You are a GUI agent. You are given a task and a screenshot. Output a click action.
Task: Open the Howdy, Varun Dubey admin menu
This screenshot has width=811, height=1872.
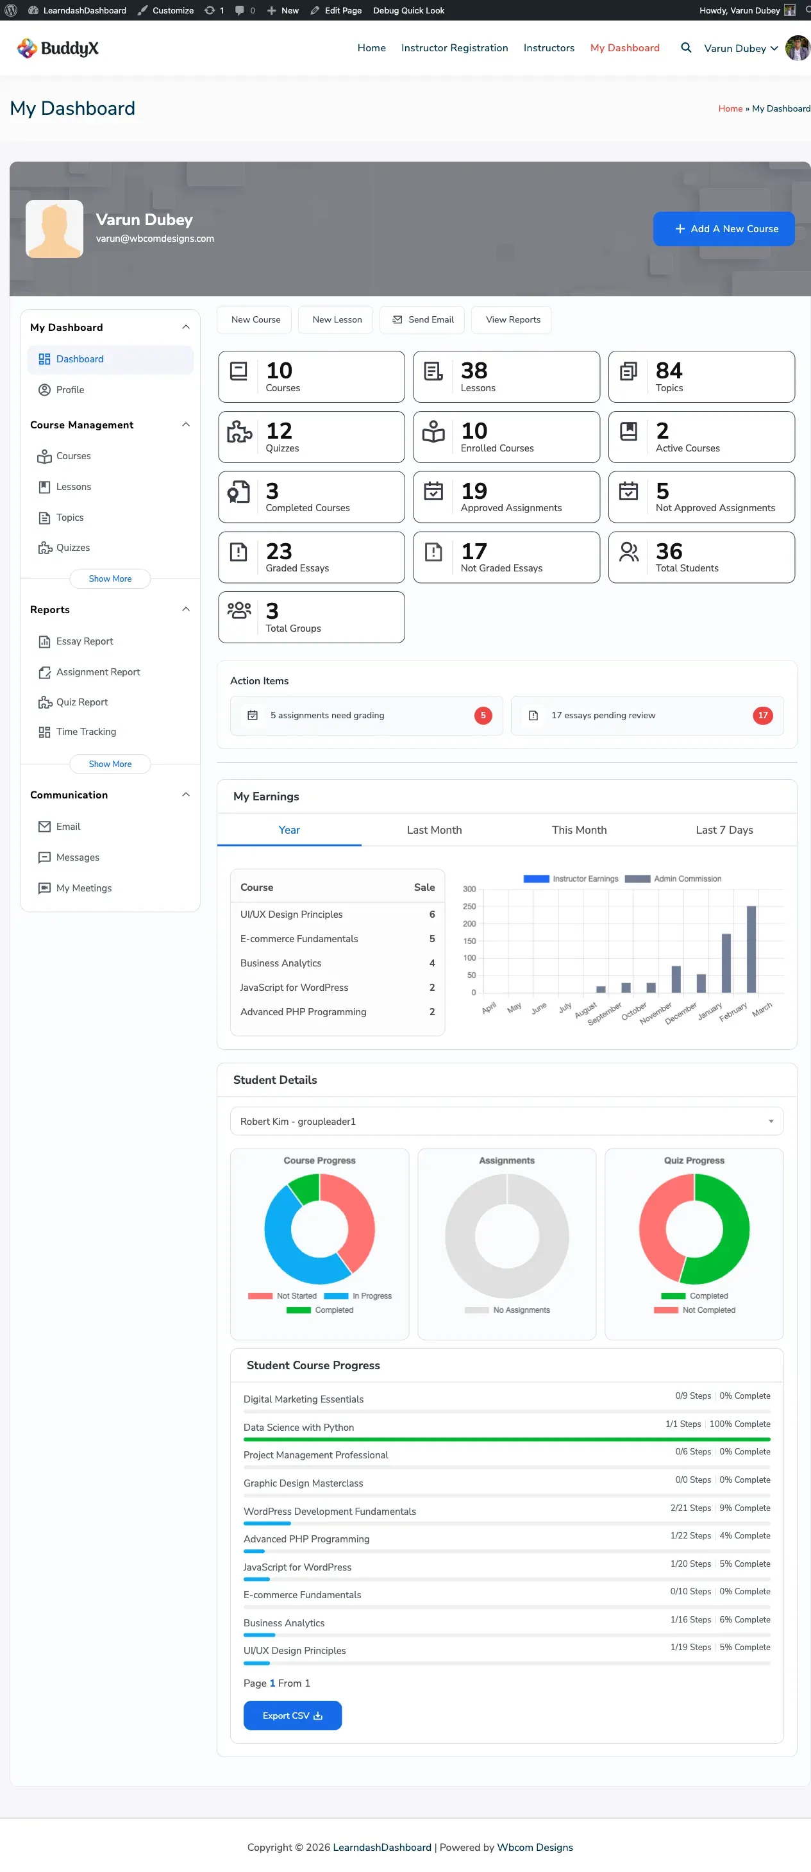(747, 10)
